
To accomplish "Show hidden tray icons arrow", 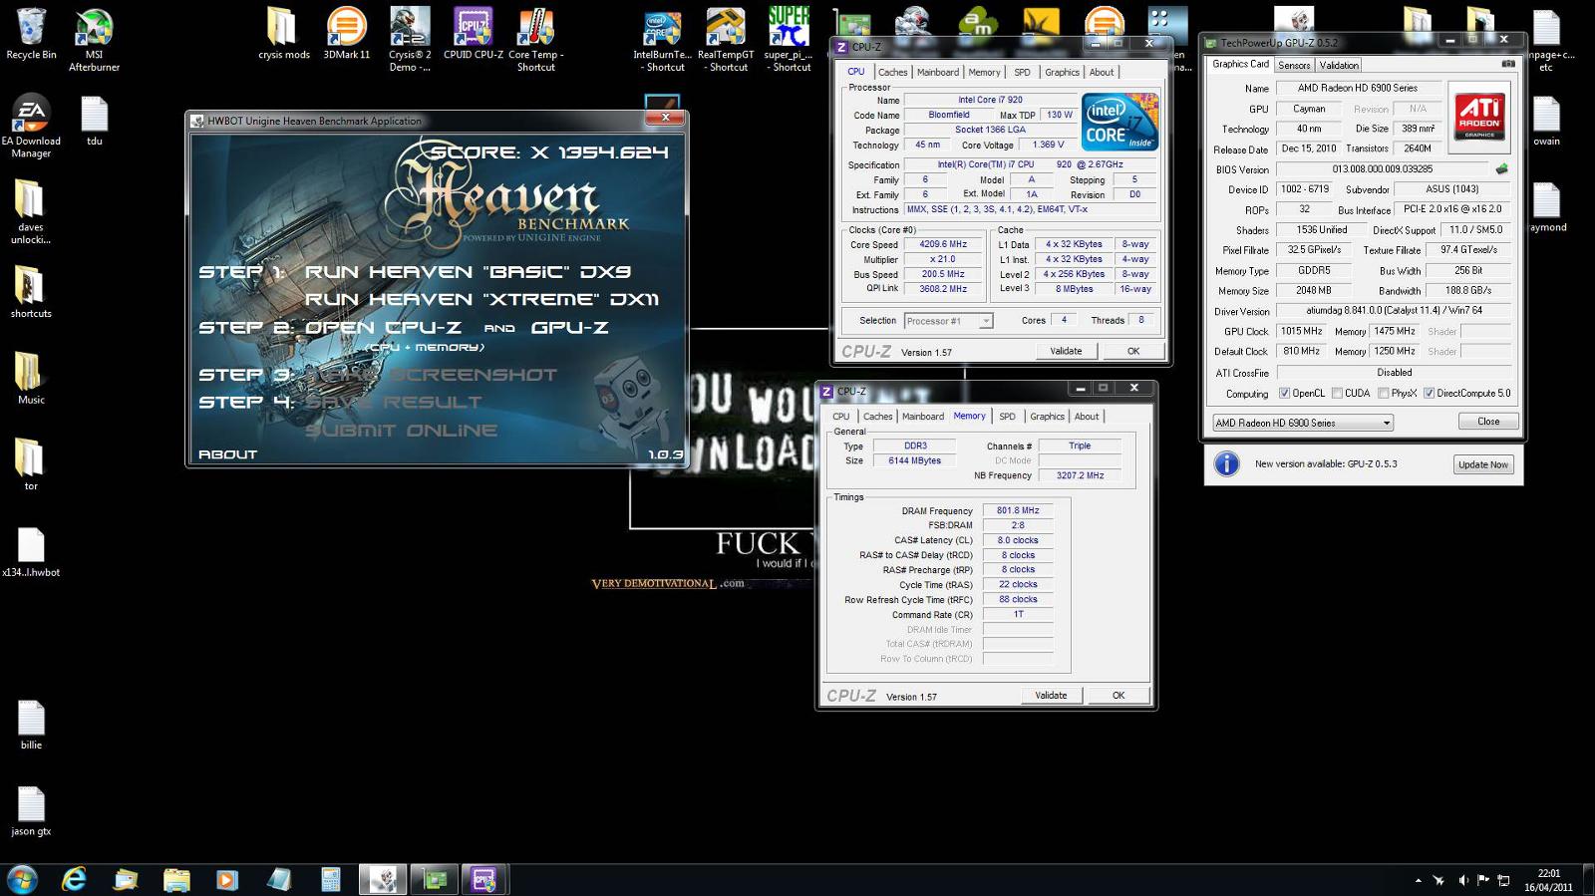I will 1418,880.
